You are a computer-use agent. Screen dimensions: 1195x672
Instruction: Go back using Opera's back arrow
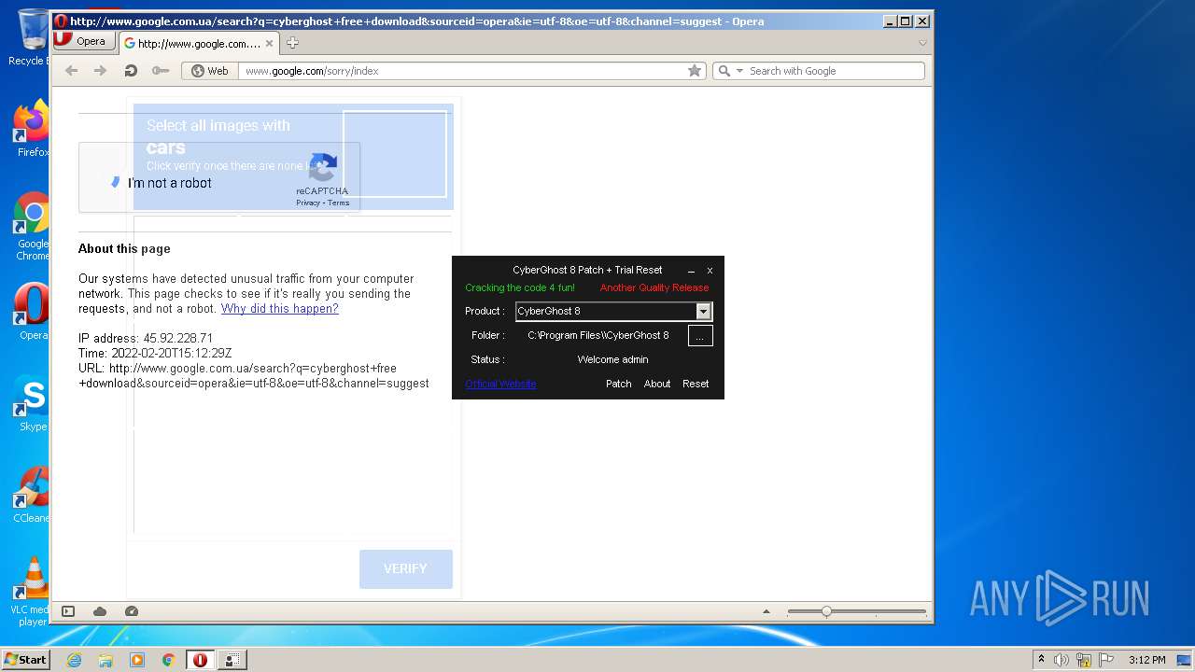pyautogui.click(x=71, y=71)
